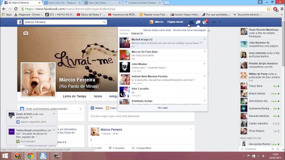Toggle read dot on Estefanny Araújo message
Image resolution: width=285 pixels, height=160 pixels.
point(204,101)
